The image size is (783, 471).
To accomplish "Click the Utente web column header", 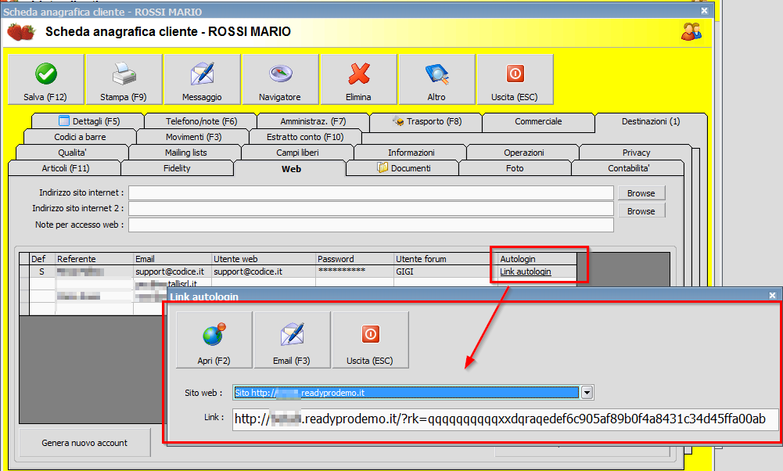I will coord(264,259).
